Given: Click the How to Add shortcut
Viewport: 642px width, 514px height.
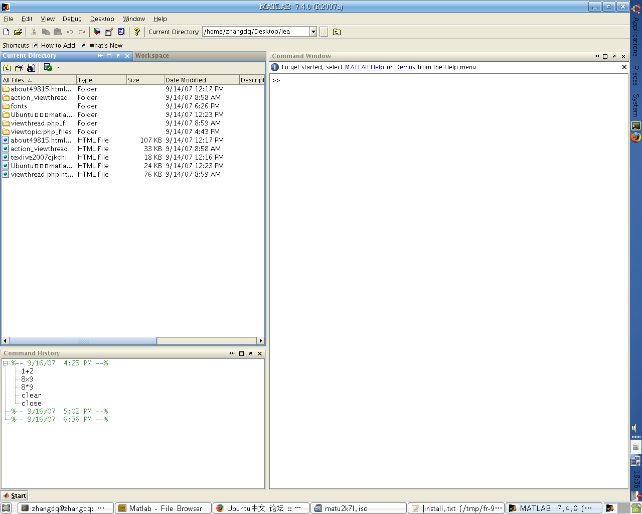Looking at the screenshot, I should click(54, 45).
